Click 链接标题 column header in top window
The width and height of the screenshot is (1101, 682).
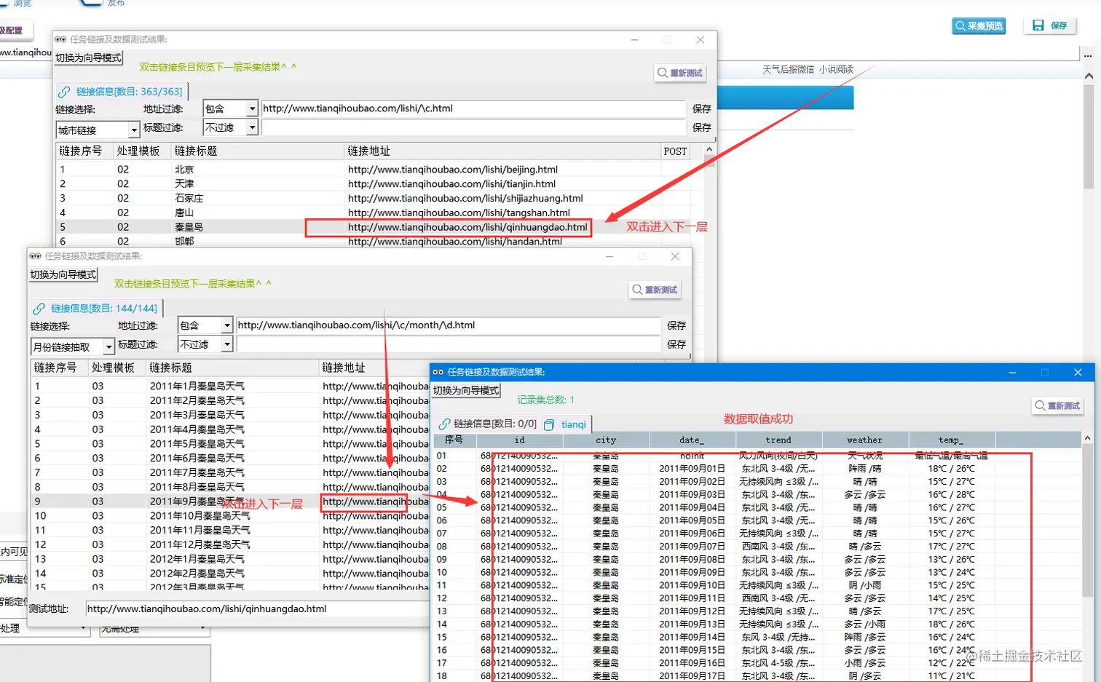pos(258,151)
